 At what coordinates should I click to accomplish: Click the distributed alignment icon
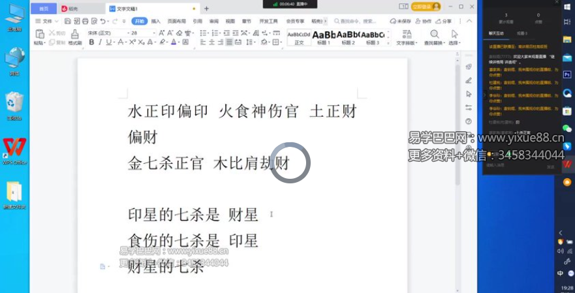pyautogui.click(x=238, y=42)
